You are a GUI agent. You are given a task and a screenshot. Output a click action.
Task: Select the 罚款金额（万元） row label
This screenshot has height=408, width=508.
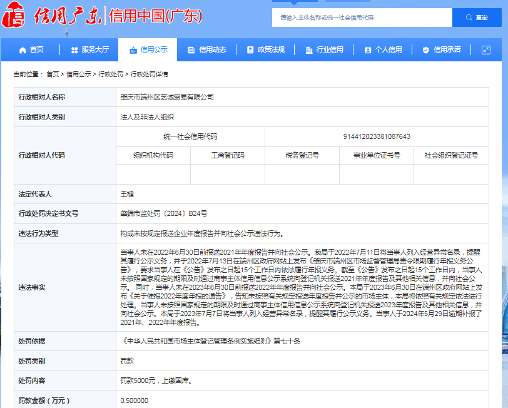(x=44, y=400)
